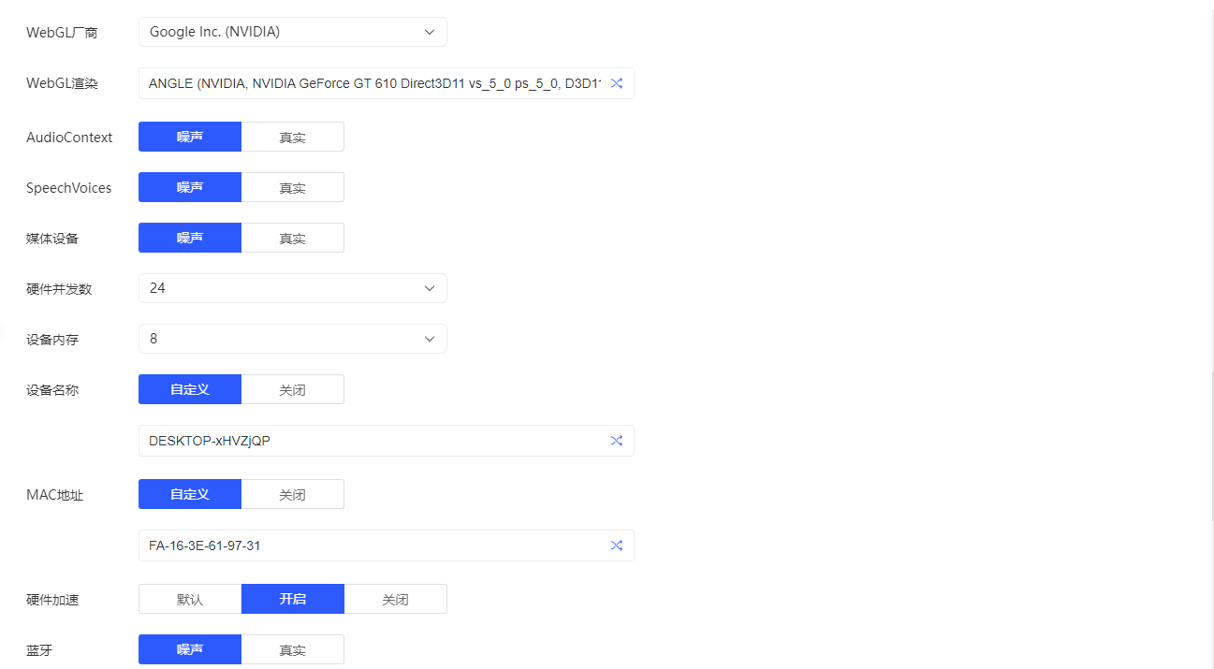Switch 媒体设备 to 真实
Screen dimensions: 1214x669
[x=292, y=238]
